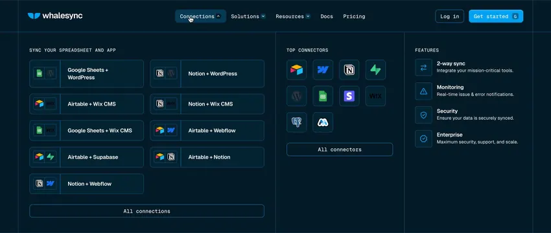Open the Pricing page
The image size is (551, 233).
tap(354, 16)
